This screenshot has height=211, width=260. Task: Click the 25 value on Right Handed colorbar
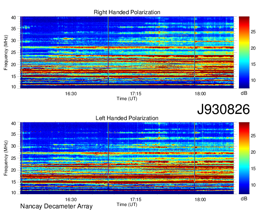[x=253, y=32]
